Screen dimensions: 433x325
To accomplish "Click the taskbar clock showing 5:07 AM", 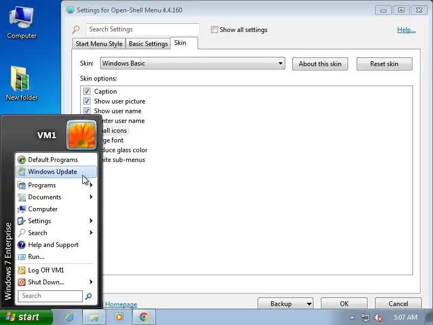I will click(405, 317).
